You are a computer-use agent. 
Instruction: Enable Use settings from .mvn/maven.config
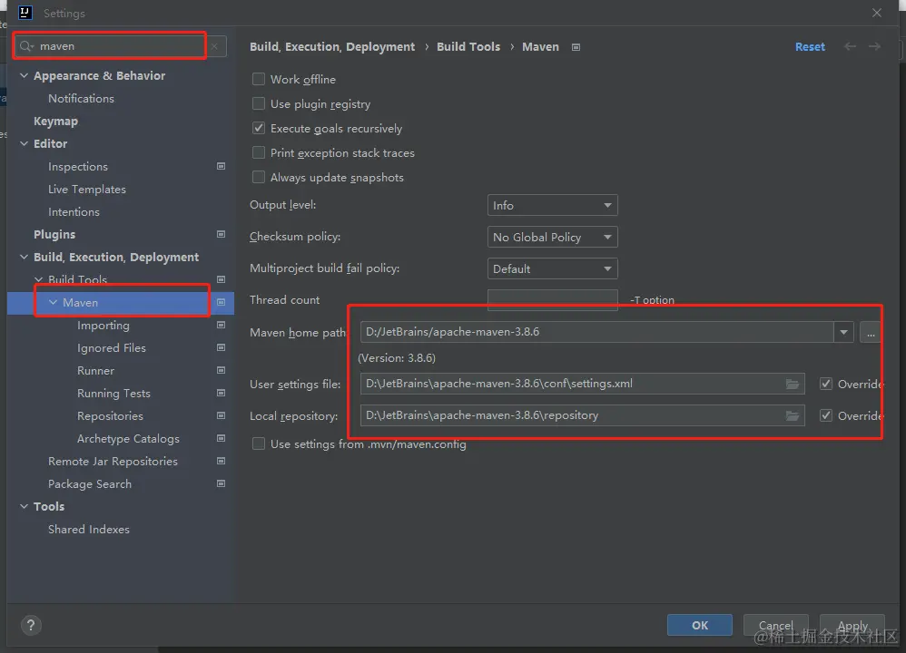(x=259, y=444)
